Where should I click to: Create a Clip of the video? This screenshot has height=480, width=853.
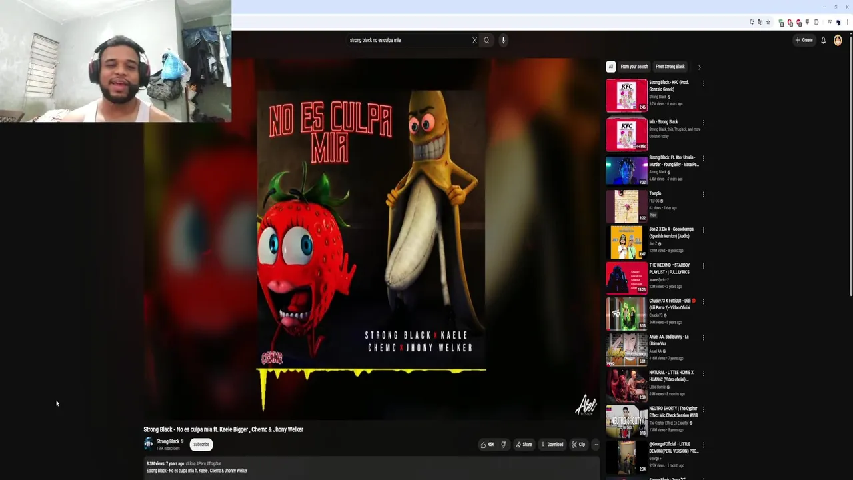pos(578,445)
